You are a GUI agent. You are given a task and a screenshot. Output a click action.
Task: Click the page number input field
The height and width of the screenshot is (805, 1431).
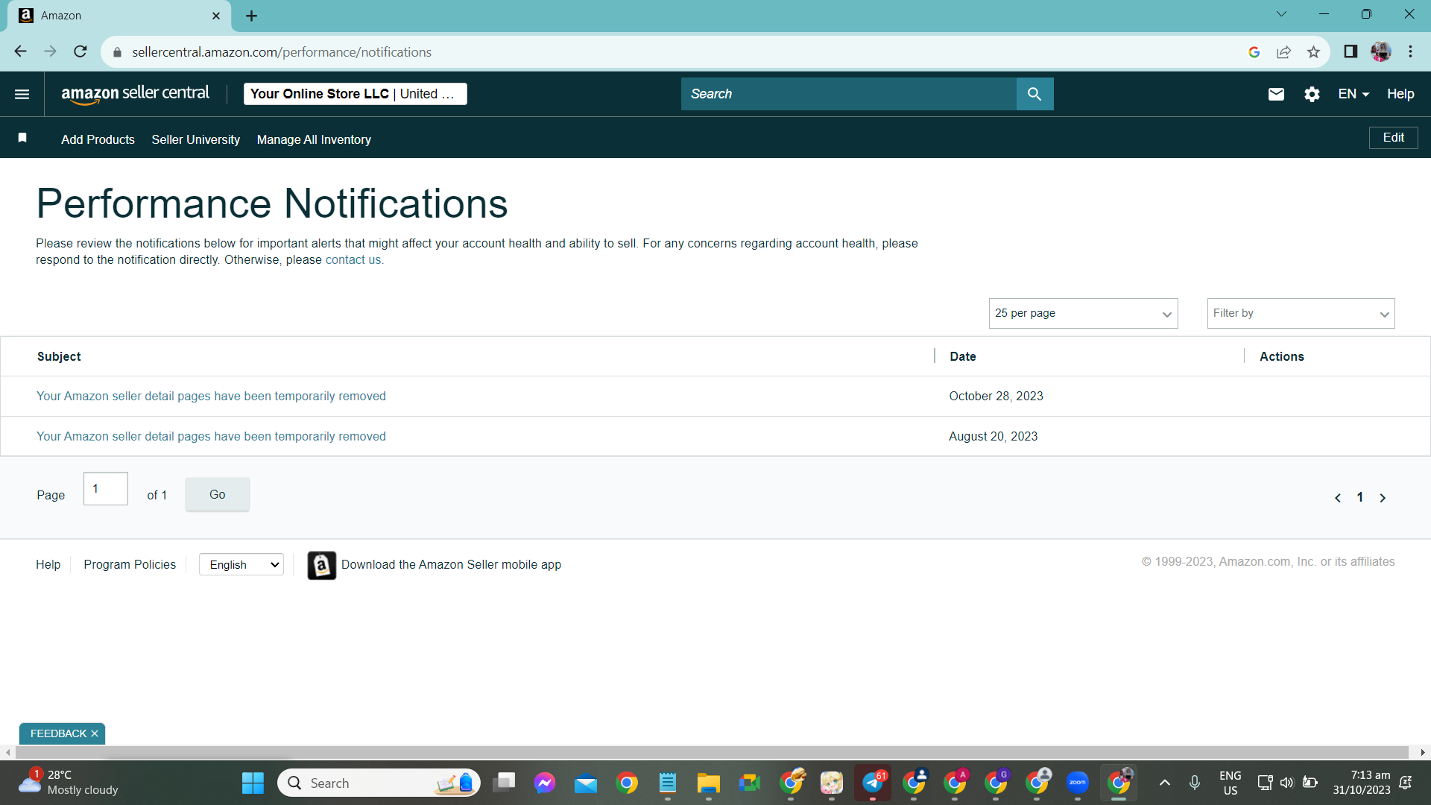pos(106,489)
